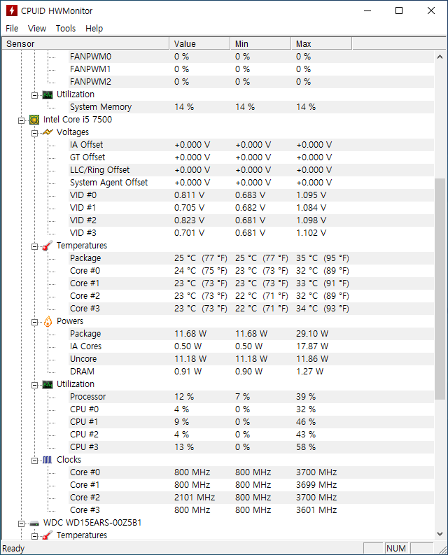Viewport: 448px width, 555px height.
Task: Select the LLC/Ring Offset row
Action: tap(251, 170)
